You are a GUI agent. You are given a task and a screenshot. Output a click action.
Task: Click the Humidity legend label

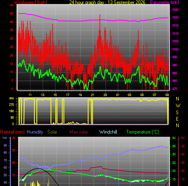pyautogui.click(x=35, y=132)
